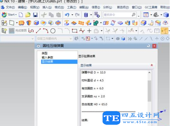The height and width of the screenshot is (126, 170).
Task: Click the Pattern Feature orange dots icon
Action: pyautogui.click(x=81, y=23)
